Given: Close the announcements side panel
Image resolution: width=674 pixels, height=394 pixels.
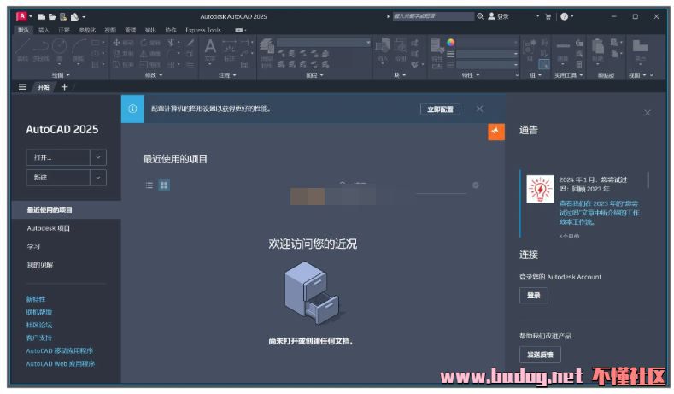Looking at the screenshot, I should coord(648,113).
